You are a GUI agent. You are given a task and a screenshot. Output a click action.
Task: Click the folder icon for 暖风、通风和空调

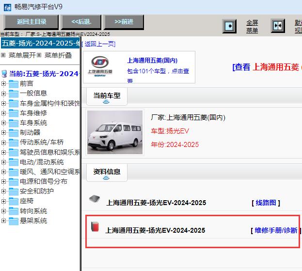click(14, 172)
